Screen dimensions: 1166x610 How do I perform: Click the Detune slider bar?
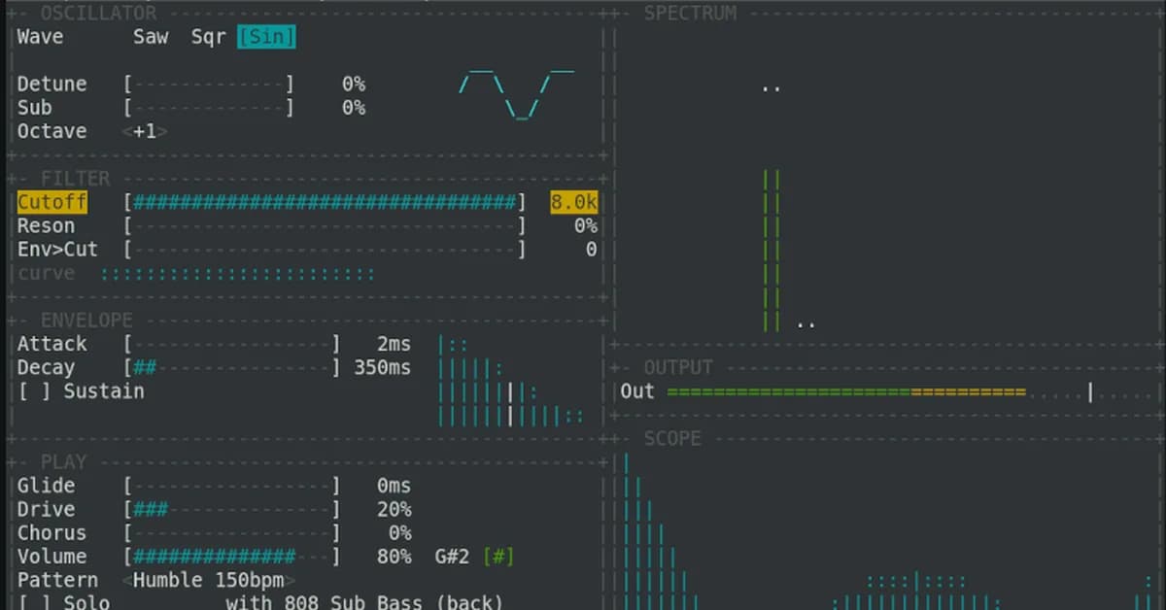click(209, 85)
